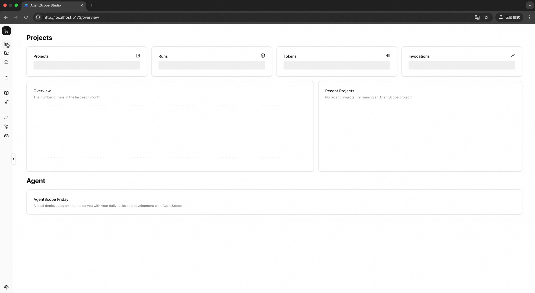535x293 pixels.
Task: Open the Chrome three-dot menu
Action: [529, 17]
